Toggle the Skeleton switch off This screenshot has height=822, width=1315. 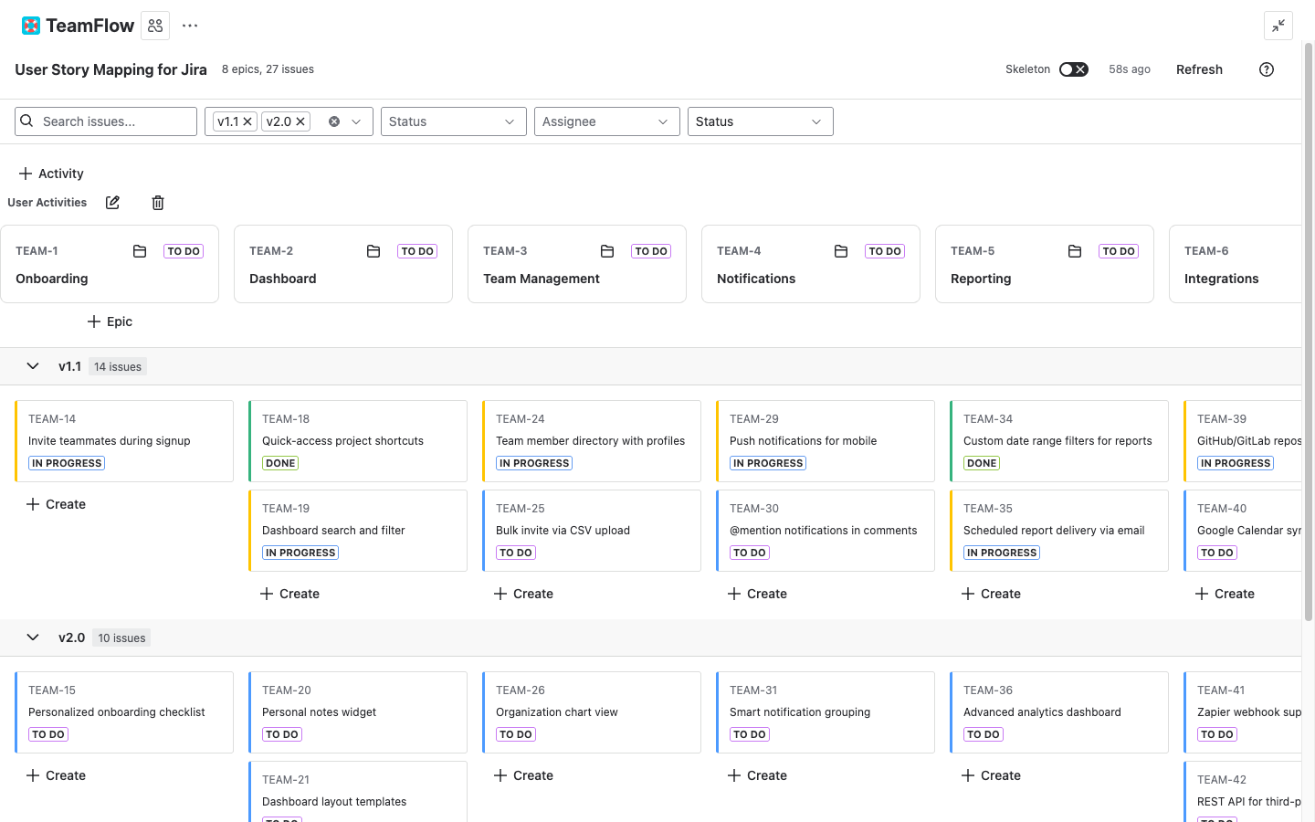(x=1074, y=68)
